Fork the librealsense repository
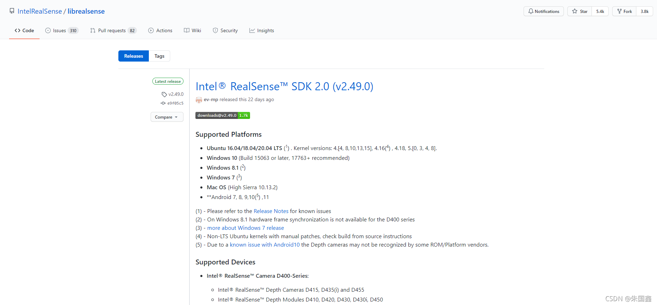The image size is (657, 305). click(624, 11)
